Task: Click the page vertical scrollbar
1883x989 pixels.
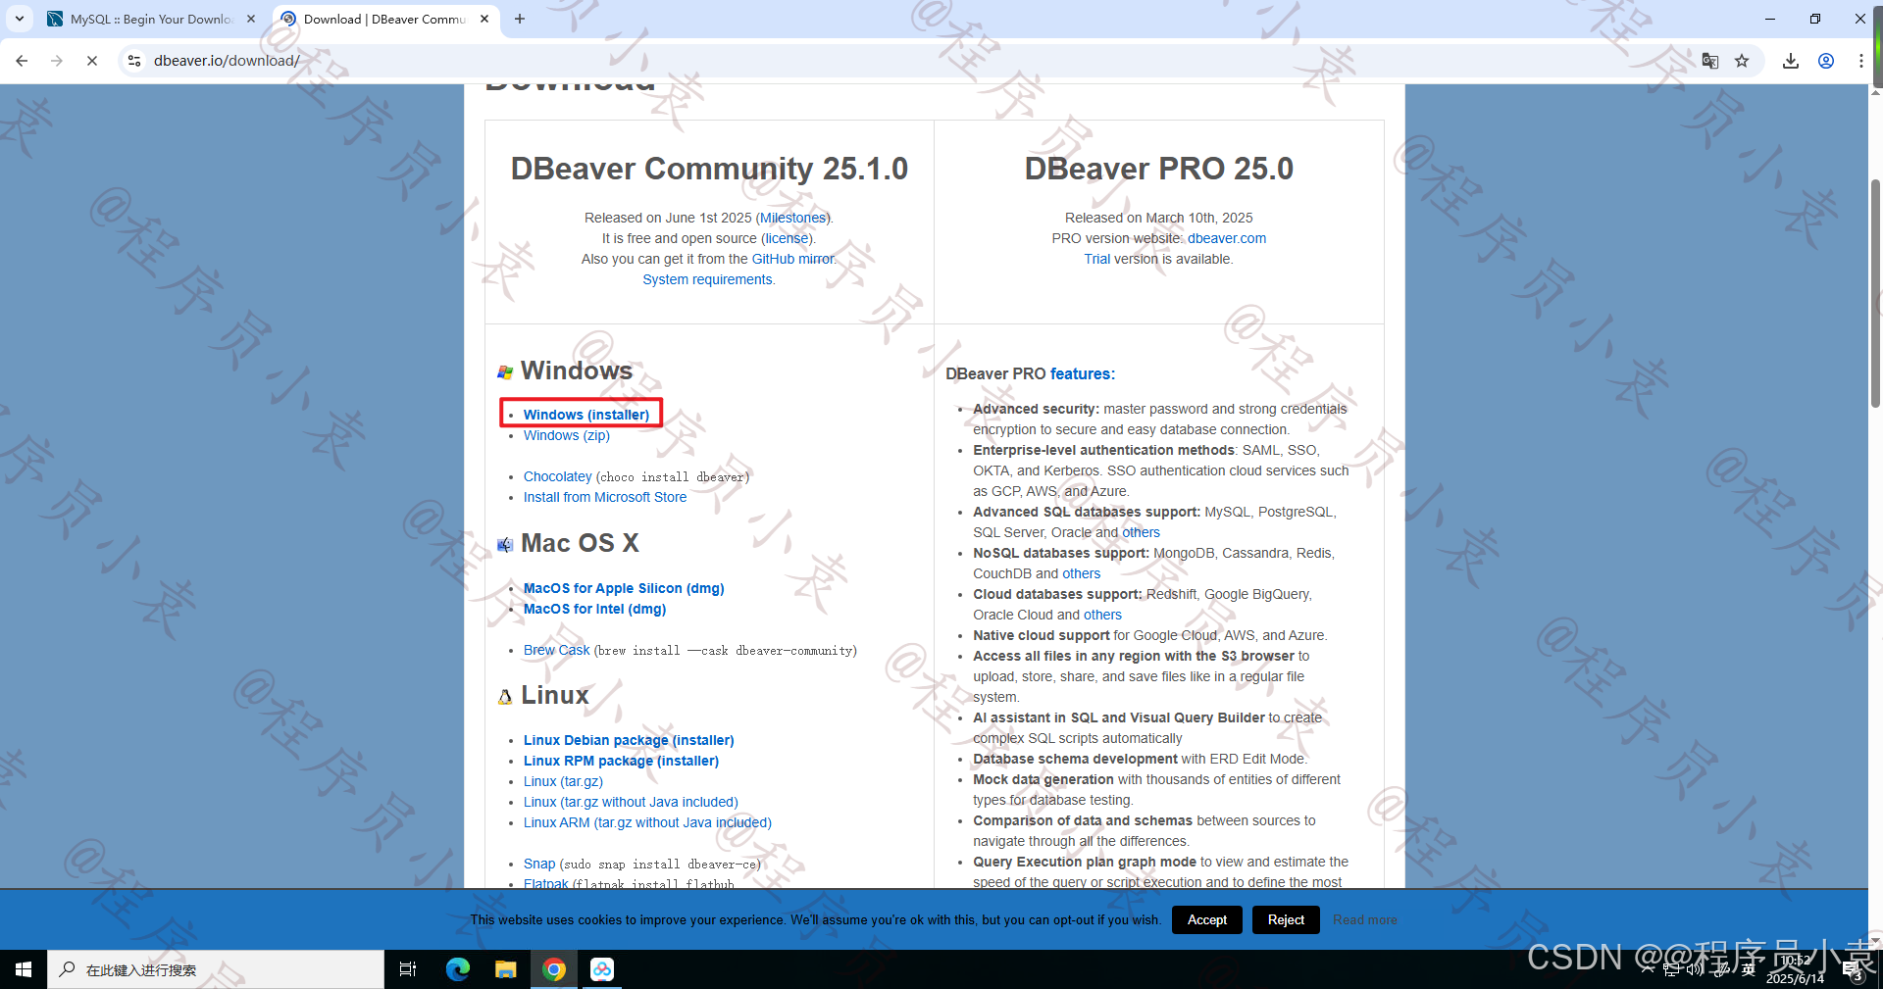Action: (1875, 294)
